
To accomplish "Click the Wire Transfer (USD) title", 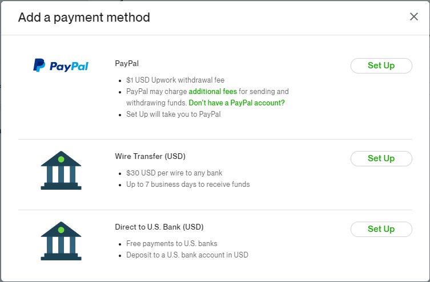I will 150,156.
